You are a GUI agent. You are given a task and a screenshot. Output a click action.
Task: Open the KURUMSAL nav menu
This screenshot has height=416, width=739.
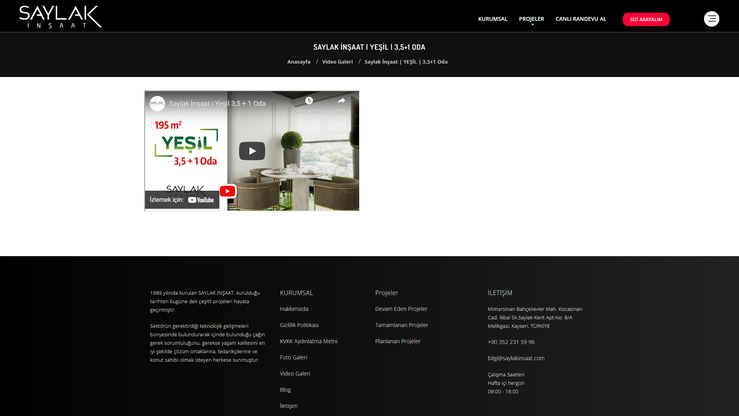pos(493,19)
